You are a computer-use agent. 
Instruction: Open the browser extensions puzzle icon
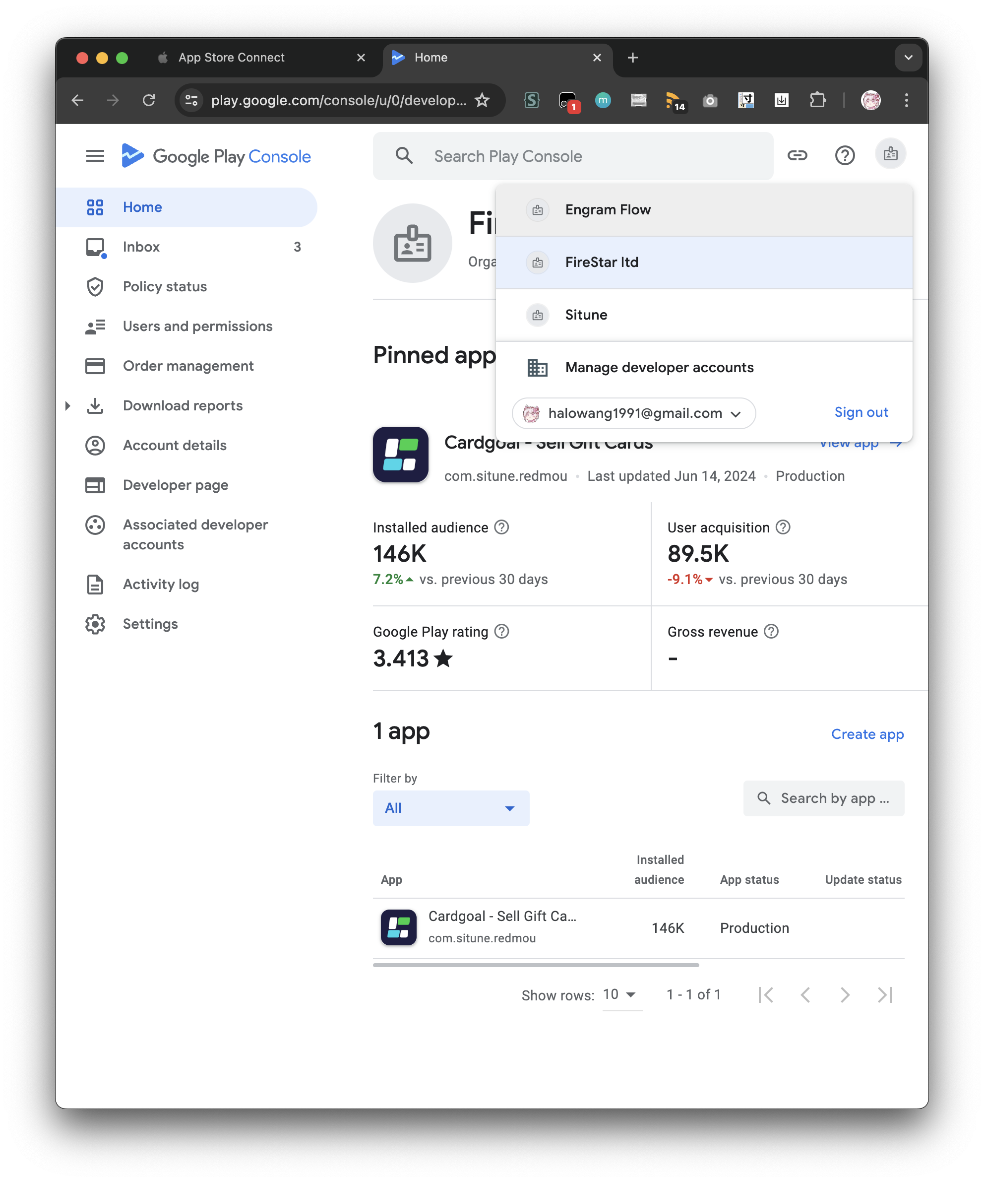817,100
